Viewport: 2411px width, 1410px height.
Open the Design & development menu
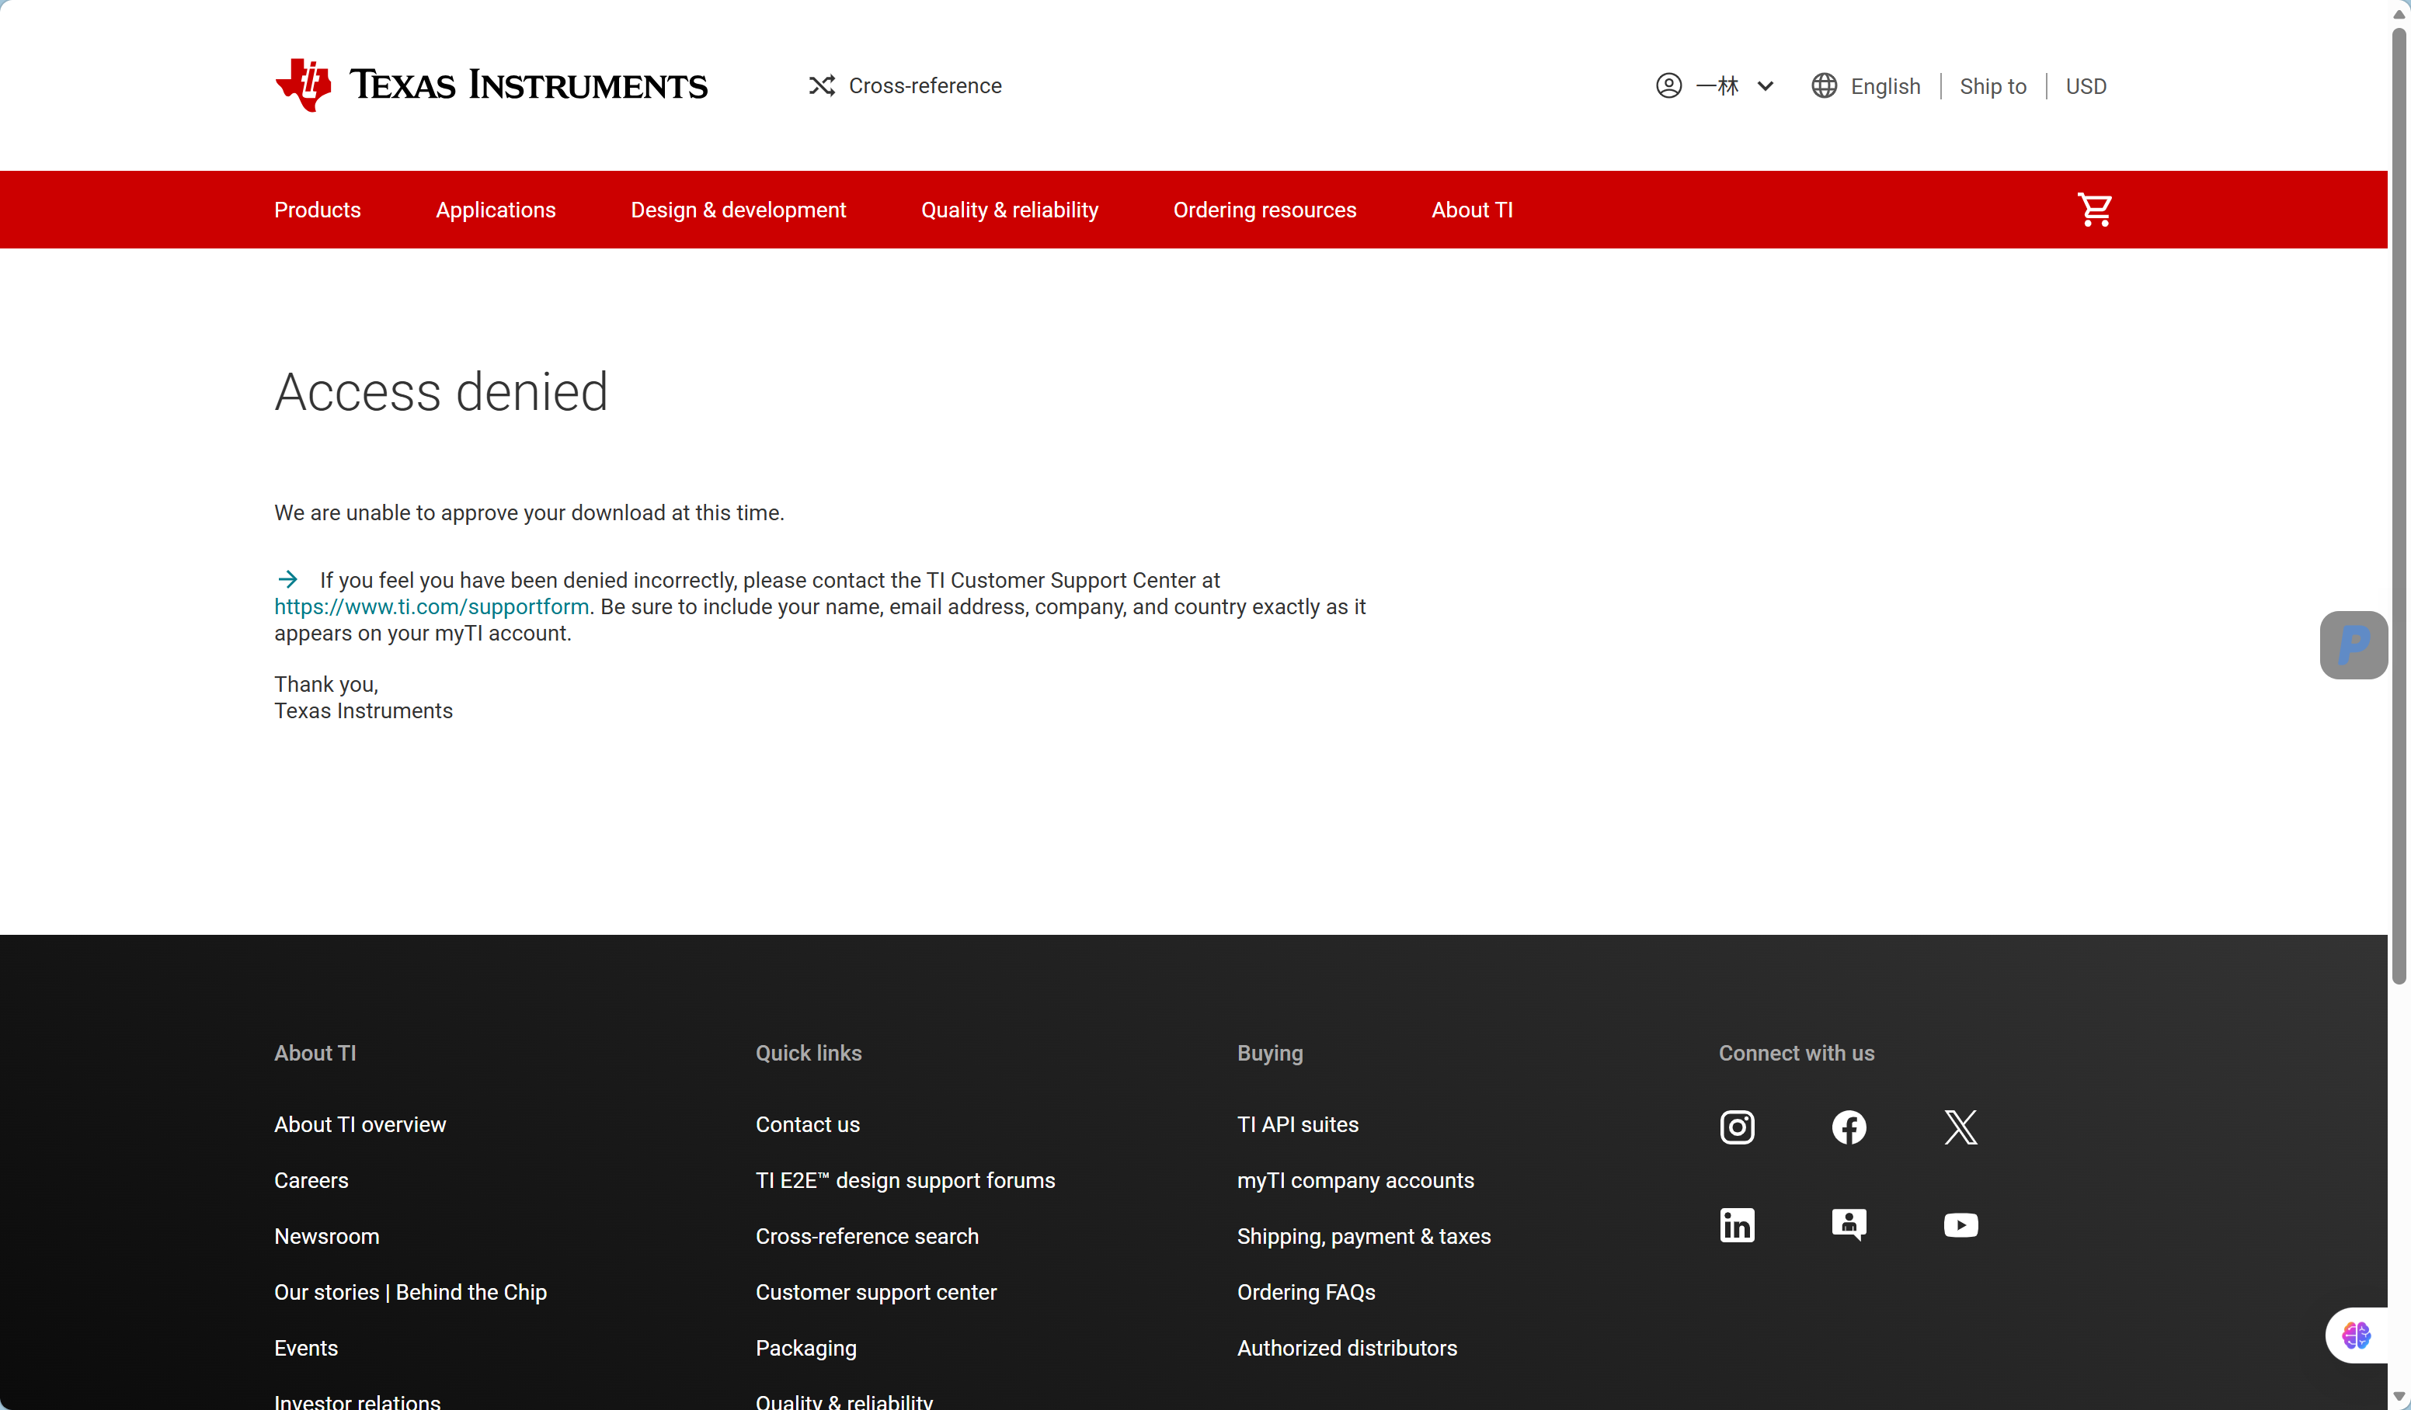[x=739, y=210]
